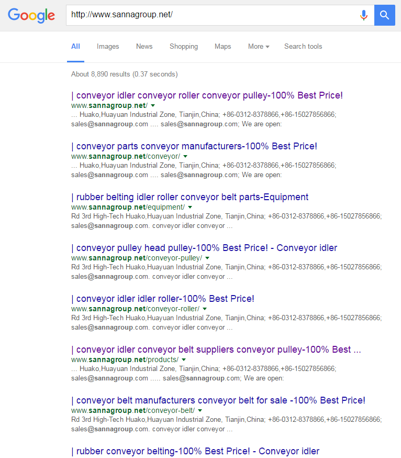
Task: Open the Shopping tab
Action: click(184, 47)
